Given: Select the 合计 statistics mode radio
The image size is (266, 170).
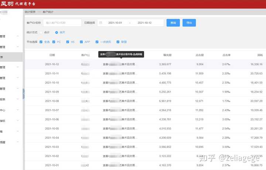Looking at the screenshot, I should [41, 32].
